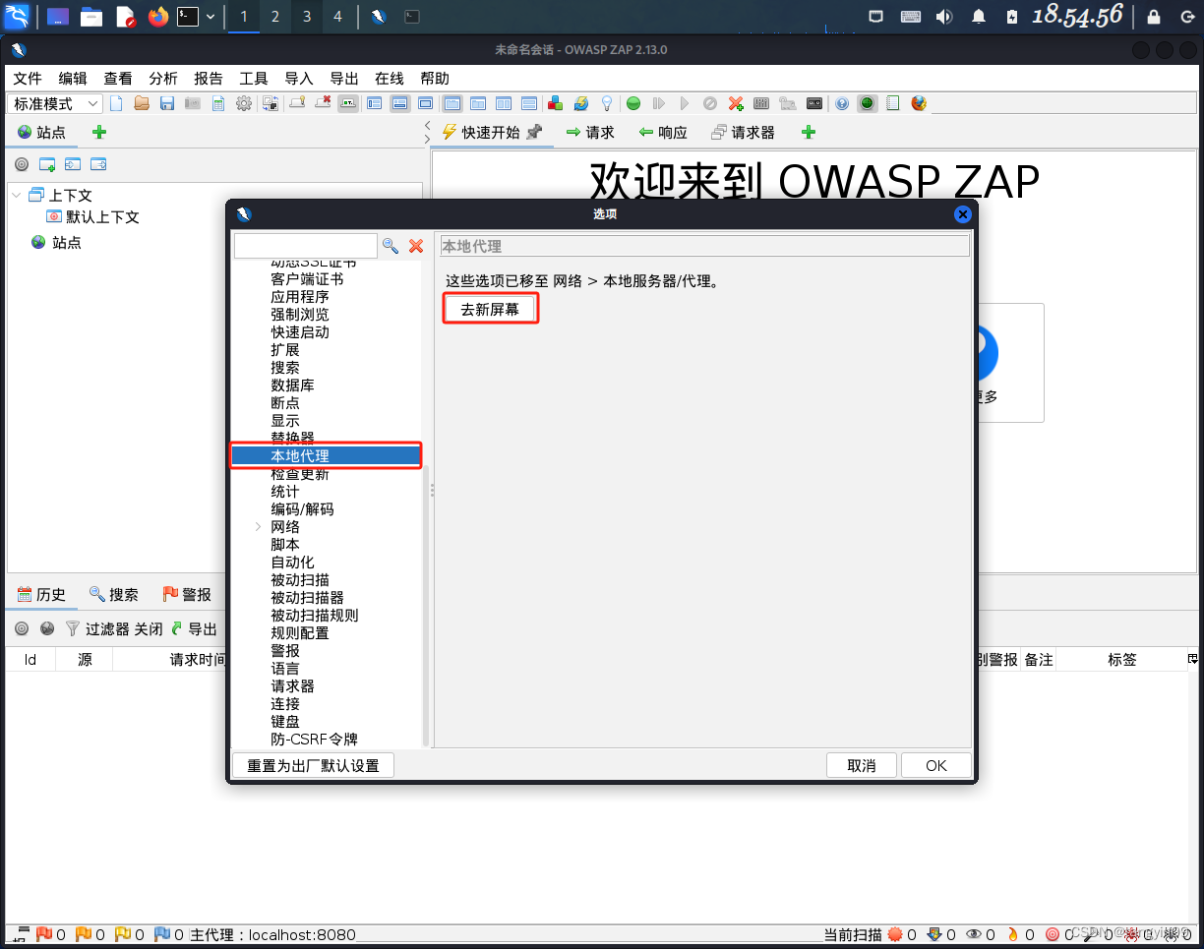This screenshot has width=1204, height=949.
Task: Click the new context icon in sites panel
Action: [x=47, y=164]
